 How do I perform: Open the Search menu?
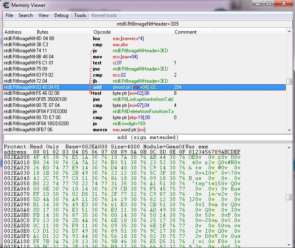(x=26, y=15)
